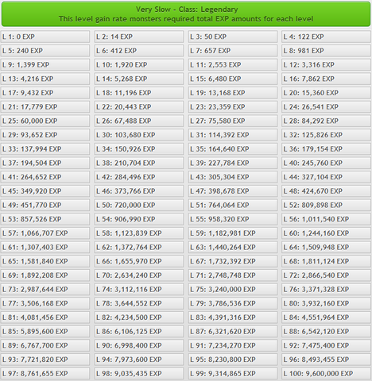Select the L 30: 103,680 EXP cell
Screen dimensions: 372x381
coord(139,135)
